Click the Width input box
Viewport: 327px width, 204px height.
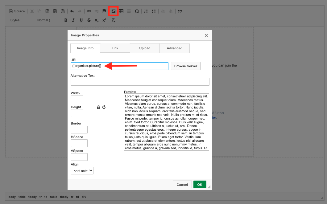77,100
